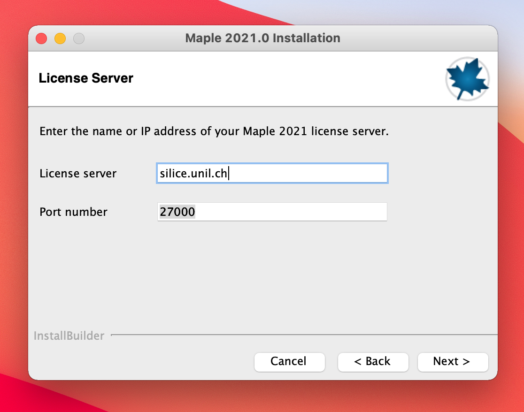Click the empty footer area left of Cancel
The height and width of the screenshot is (412, 524).
pyautogui.click(x=141, y=361)
